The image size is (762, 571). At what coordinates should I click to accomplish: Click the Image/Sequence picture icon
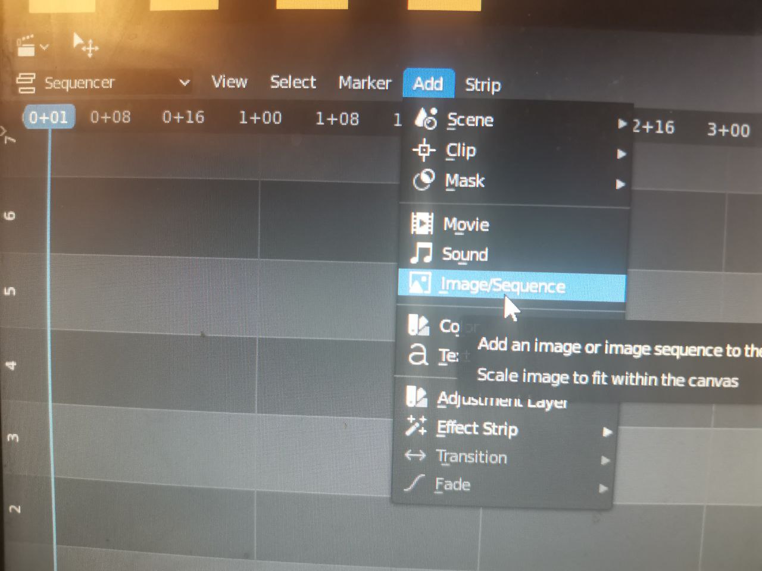pos(419,283)
